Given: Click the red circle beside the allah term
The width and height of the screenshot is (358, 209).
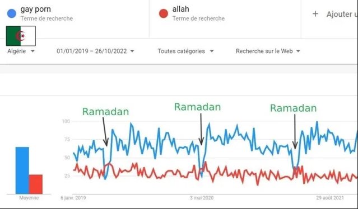Looking at the screenshot, I should (x=164, y=13).
